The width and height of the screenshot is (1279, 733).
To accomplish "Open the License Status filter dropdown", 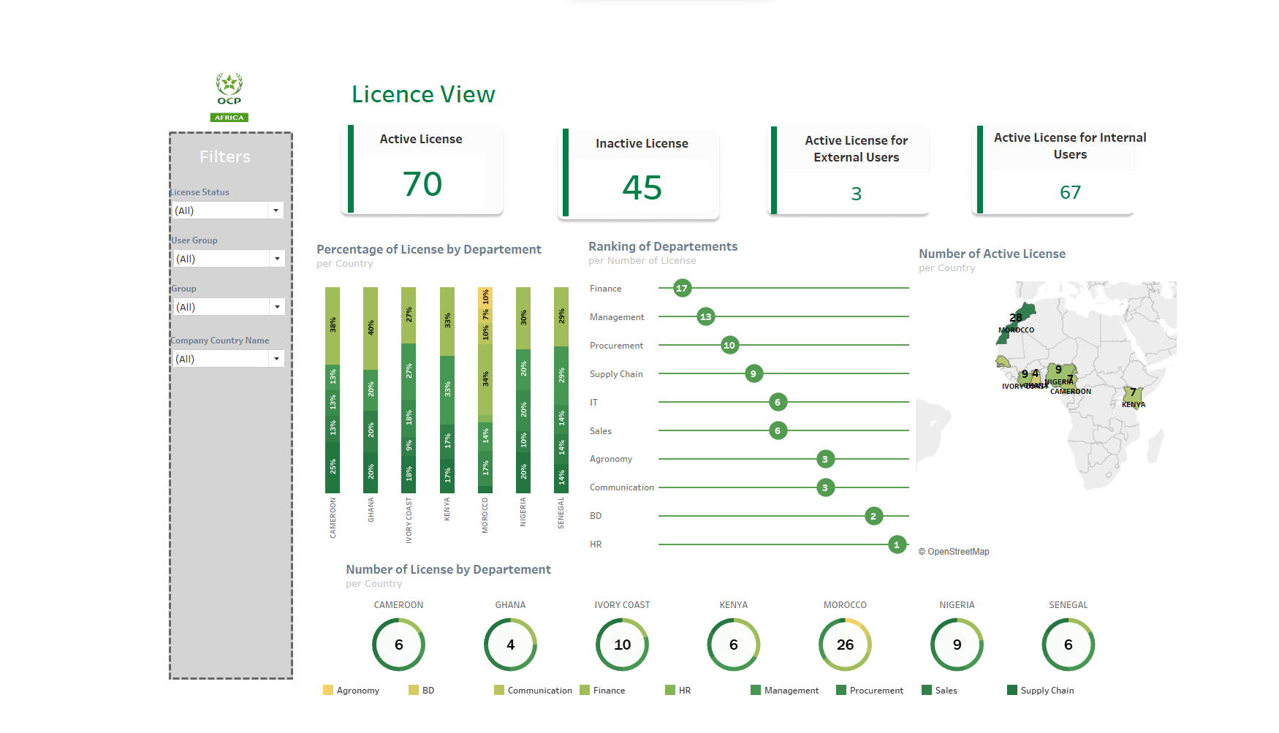I will [227, 210].
